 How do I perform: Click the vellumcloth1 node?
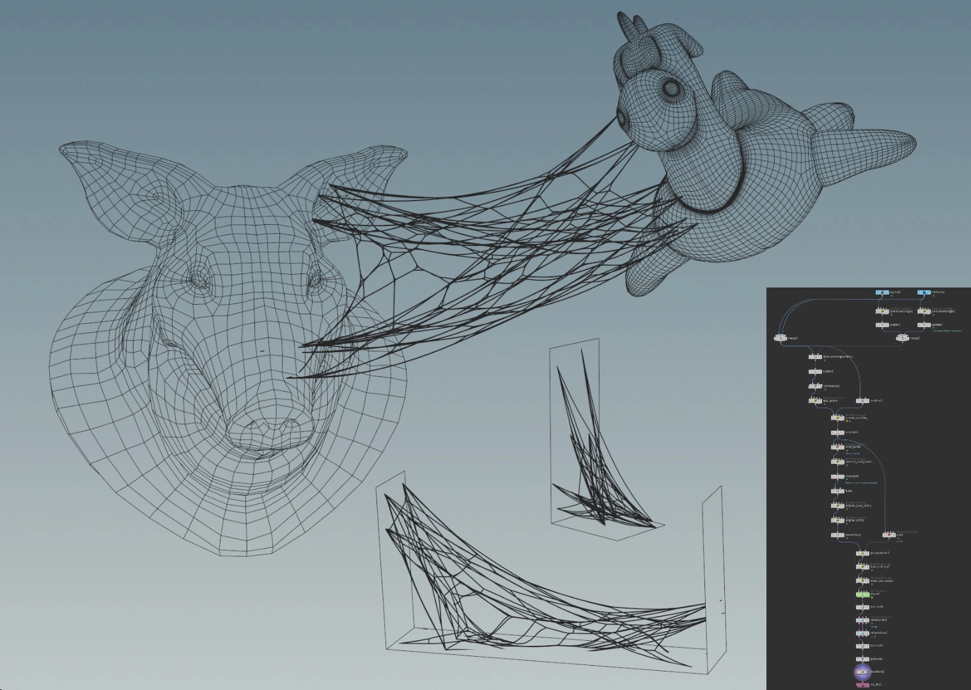pyautogui.click(x=862, y=620)
